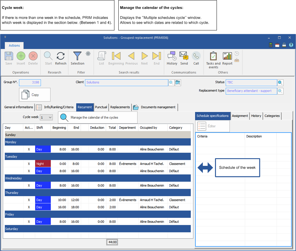The height and width of the screenshot is (251, 296).
Task: Click the Replacement type field
Action: [x=251, y=91]
